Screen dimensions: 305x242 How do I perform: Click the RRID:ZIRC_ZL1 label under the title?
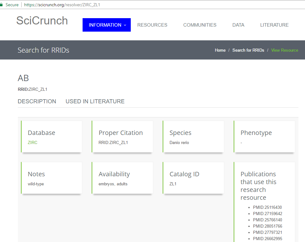[33, 89]
